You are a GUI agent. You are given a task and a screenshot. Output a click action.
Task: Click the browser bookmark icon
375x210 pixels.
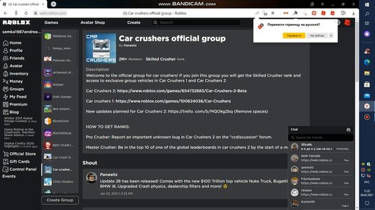pos(272,13)
